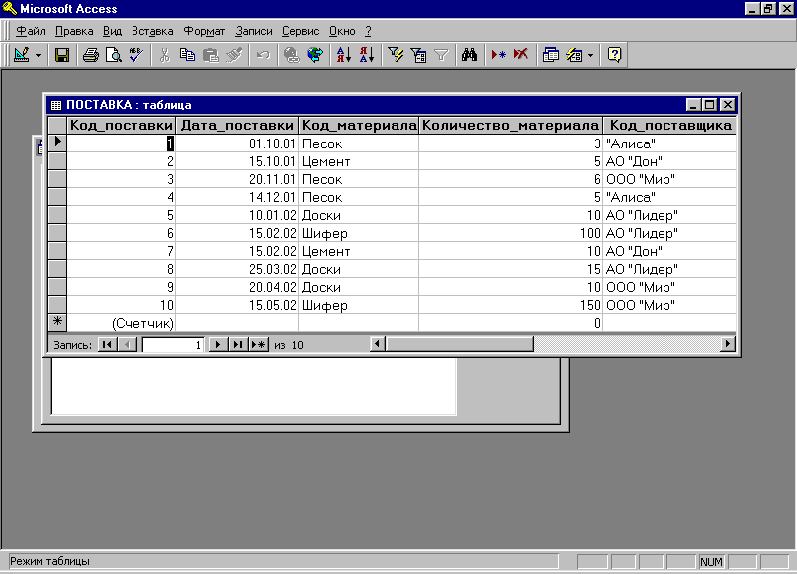Insert hyperlink toolbar icon
797x574 pixels.
coord(292,55)
